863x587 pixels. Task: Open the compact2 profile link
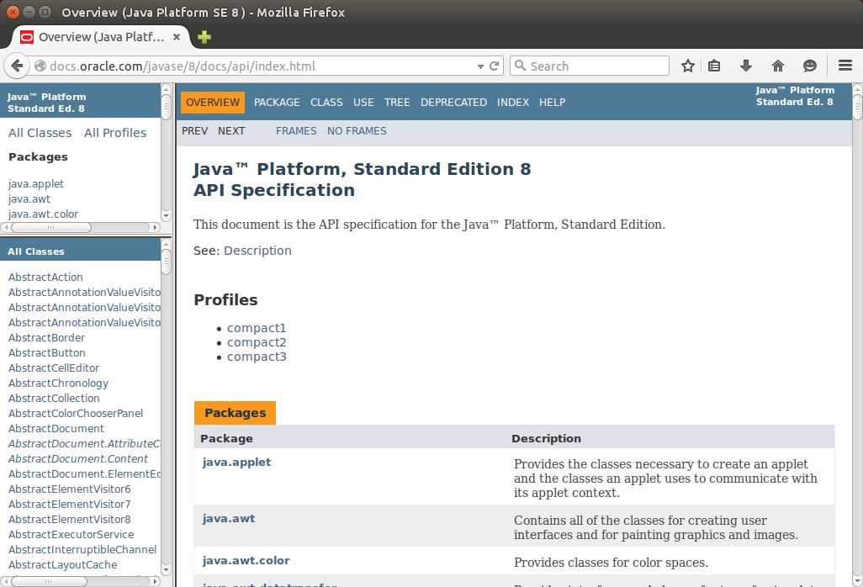pyautogui.click(x=257, y=342)
